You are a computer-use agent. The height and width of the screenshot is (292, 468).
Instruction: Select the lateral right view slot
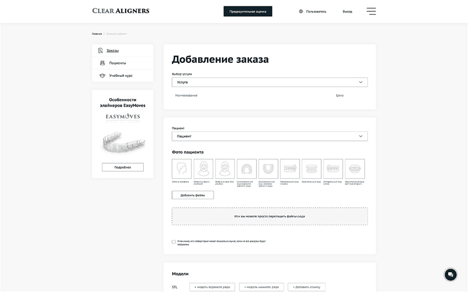pyautogui.click(x=290, y=169)
